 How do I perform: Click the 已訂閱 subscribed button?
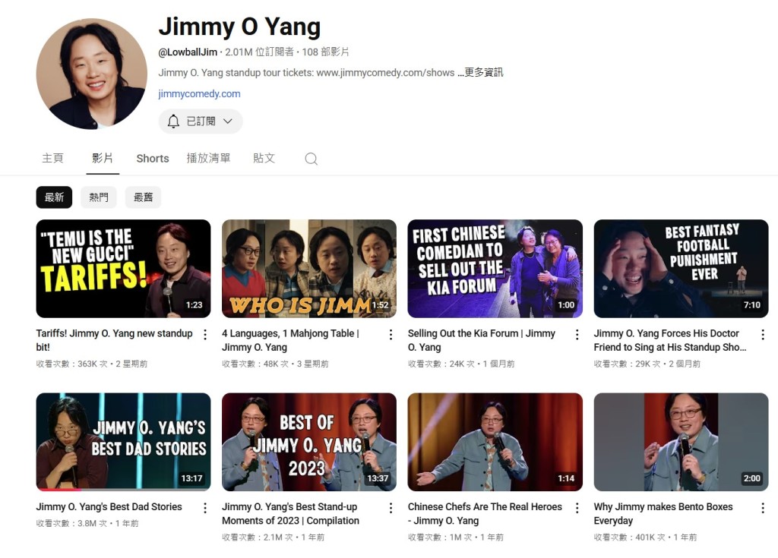click(201, 121)
